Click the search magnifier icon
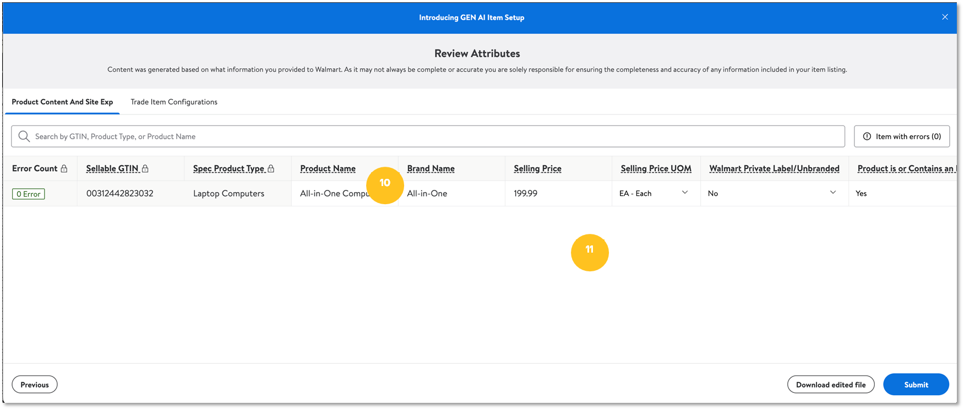This screenshot has height=410, width=964. (24, 136)
